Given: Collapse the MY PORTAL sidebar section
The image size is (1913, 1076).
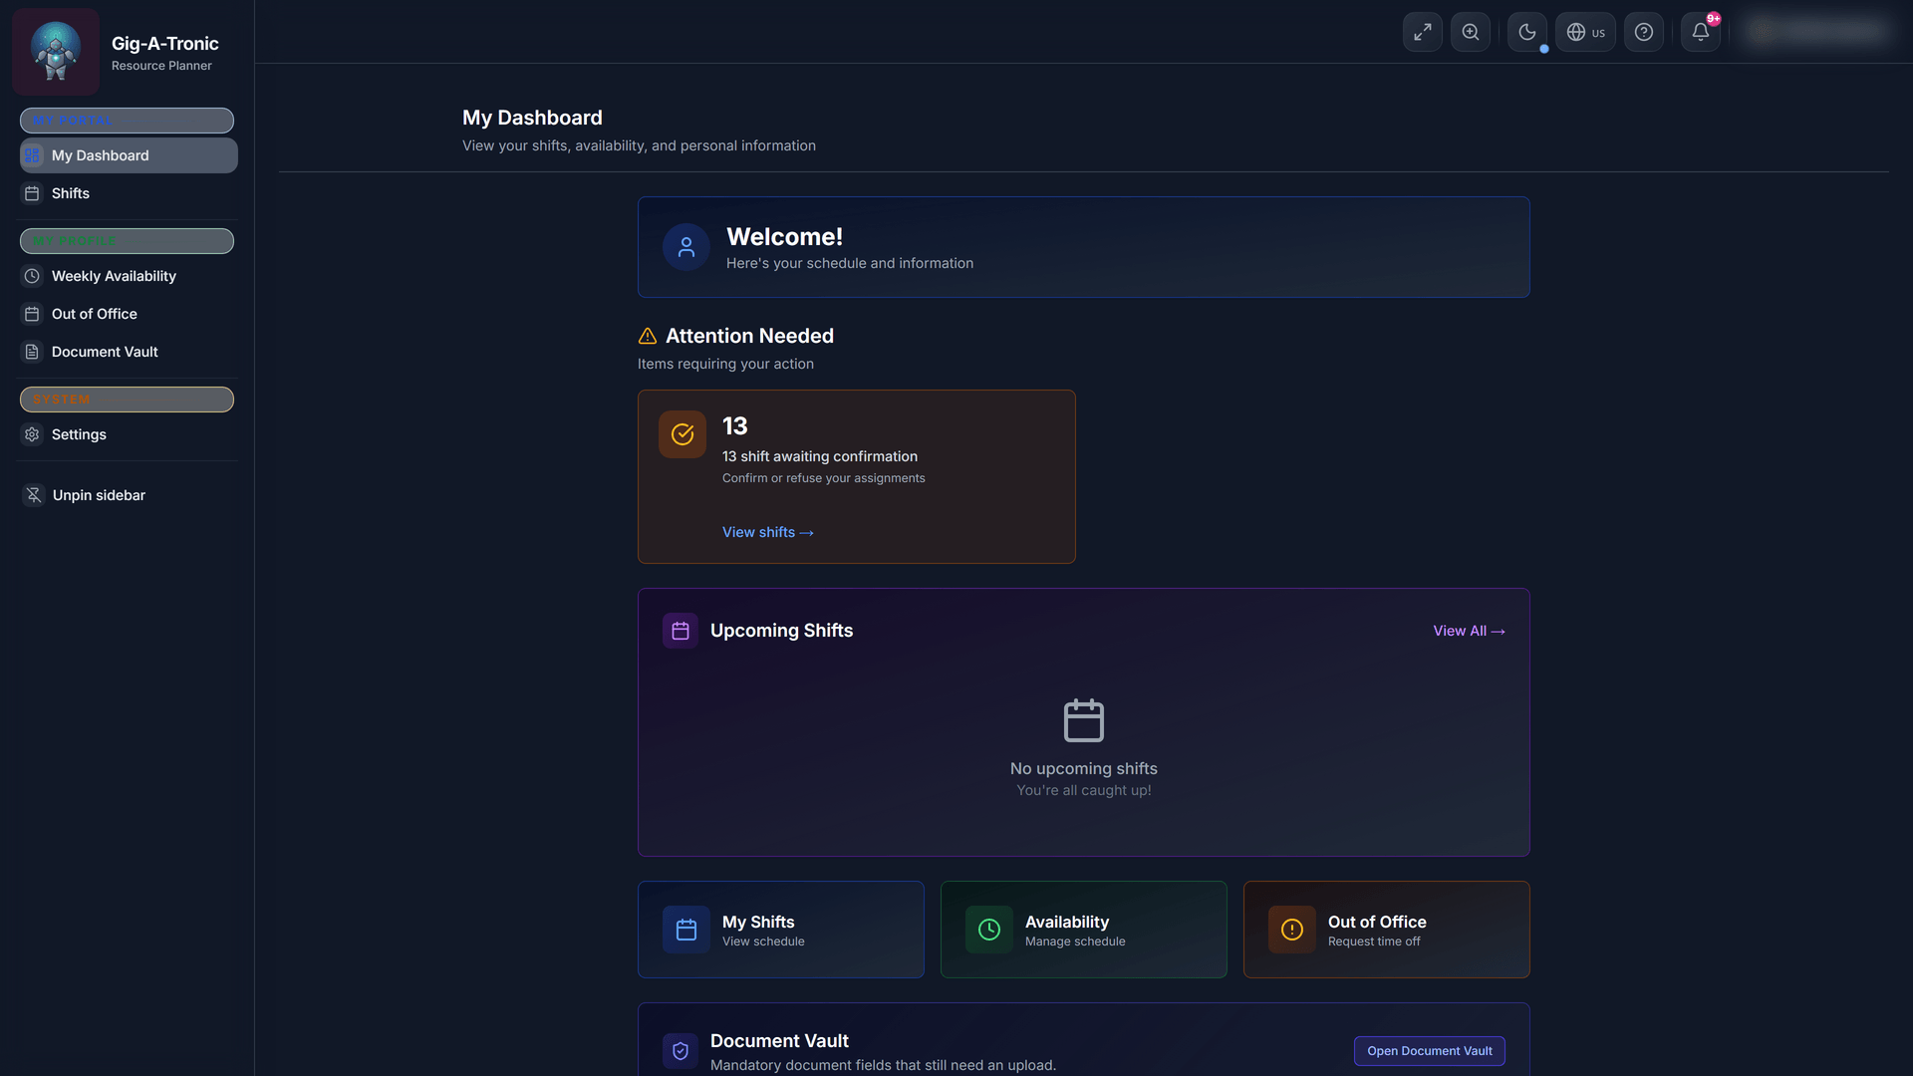Looking at the screenshot, I should (127, 121).
